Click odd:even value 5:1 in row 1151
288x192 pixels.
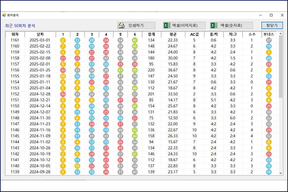(x=213, y=100)
